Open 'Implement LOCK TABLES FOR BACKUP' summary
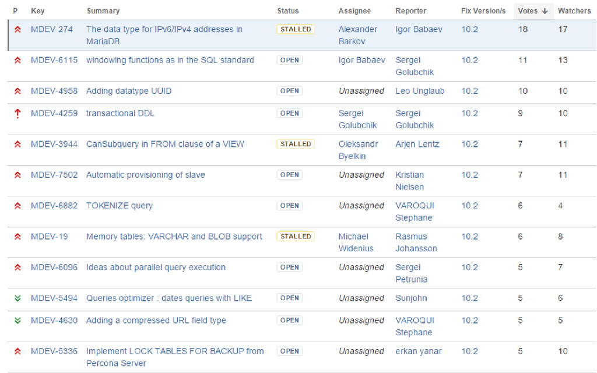 (175, 357)
